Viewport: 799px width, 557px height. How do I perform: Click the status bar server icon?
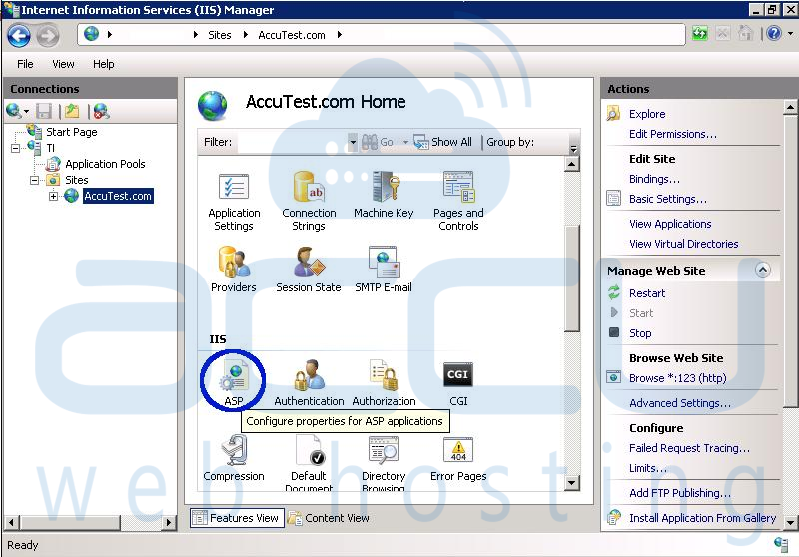click(x=781, y=544)
